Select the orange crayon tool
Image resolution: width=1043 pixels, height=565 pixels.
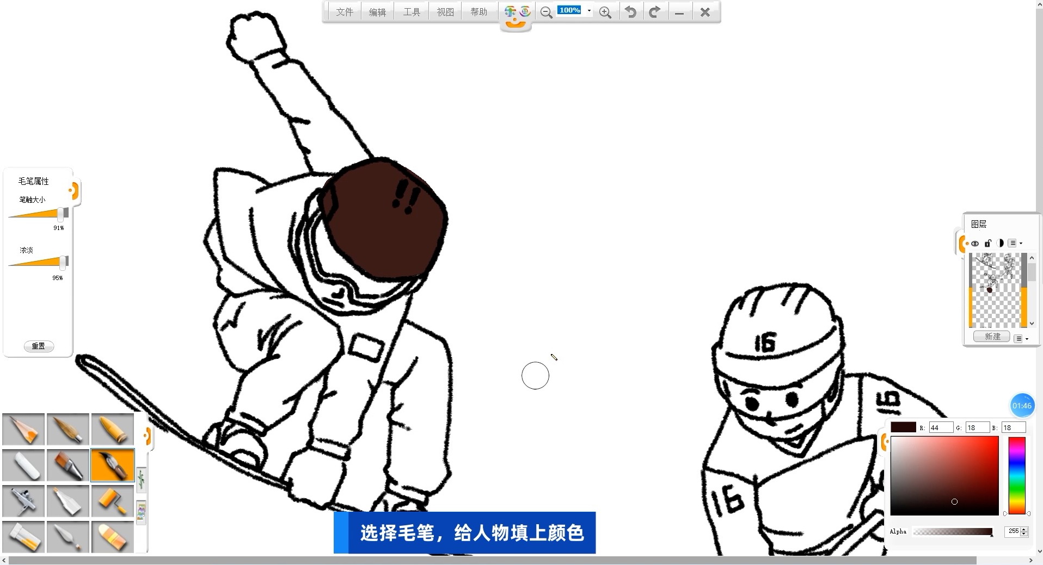[x=112, y=430]
